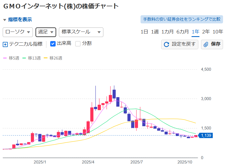This screenshot has height=167, width=226.
Task: Open the 週足 timeframe dropdown
Action: pyautogui.click(x=46, y=32)
